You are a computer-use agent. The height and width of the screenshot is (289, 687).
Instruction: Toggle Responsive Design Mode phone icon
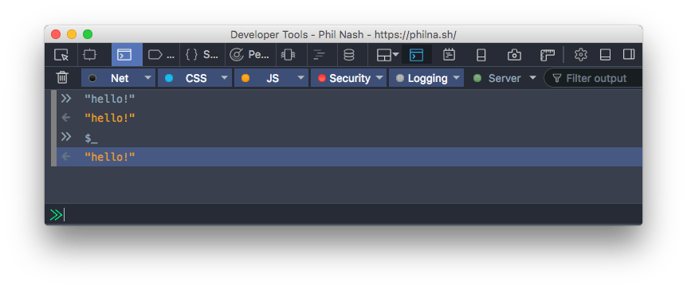click(x=481, y=55)
